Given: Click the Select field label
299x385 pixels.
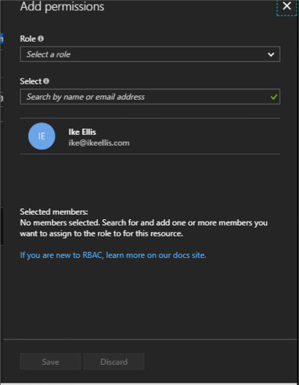Looking at the screenshot, I should 31,81.
